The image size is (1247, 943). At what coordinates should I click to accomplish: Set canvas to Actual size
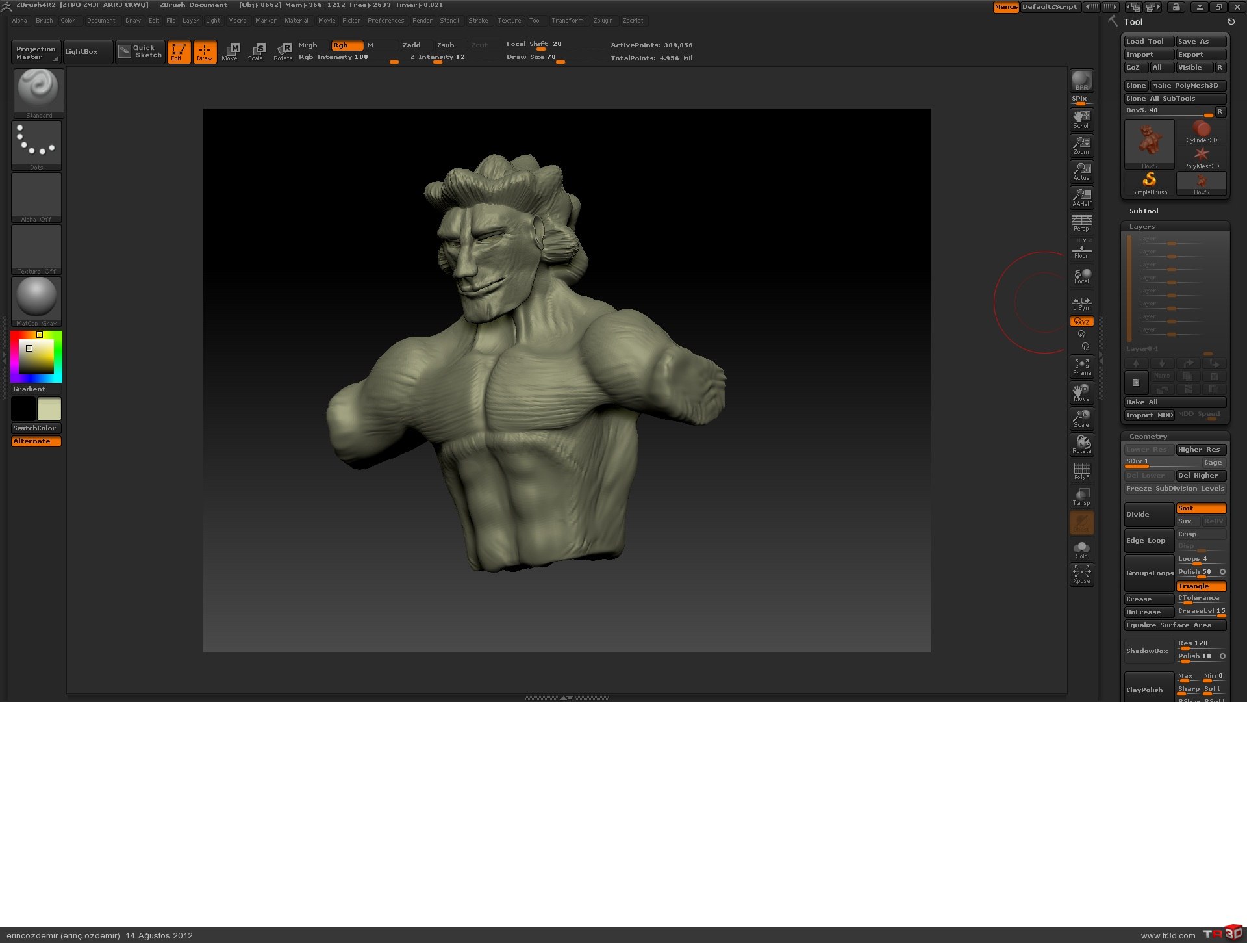click(1081, 171)
